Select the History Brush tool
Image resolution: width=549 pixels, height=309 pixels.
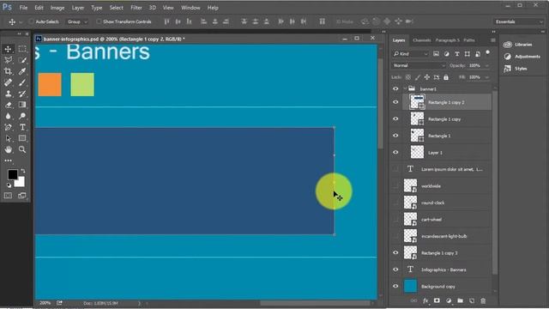tap(22, 94)
